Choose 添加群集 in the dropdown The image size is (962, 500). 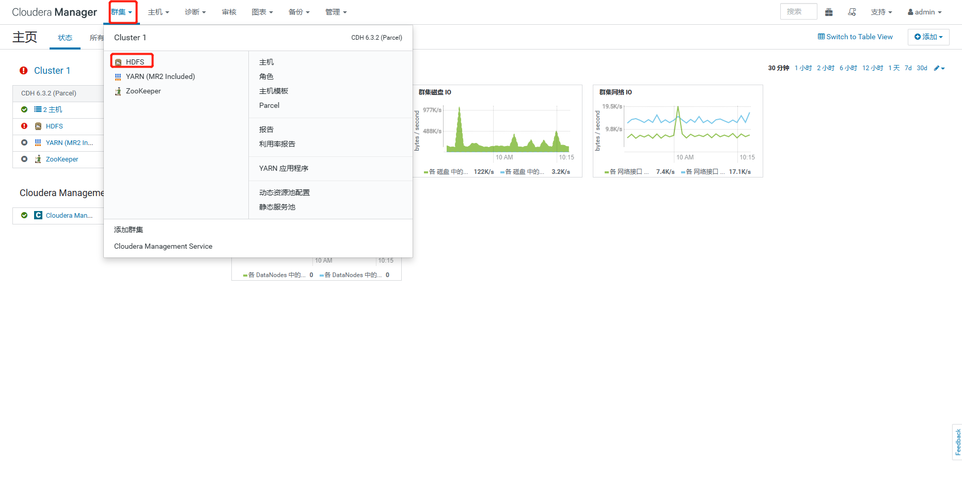point(129,230)
